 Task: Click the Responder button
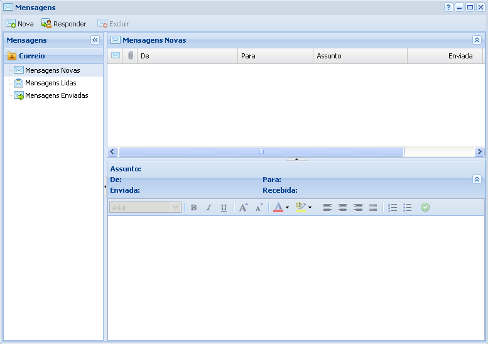click(x=63, y=24)
